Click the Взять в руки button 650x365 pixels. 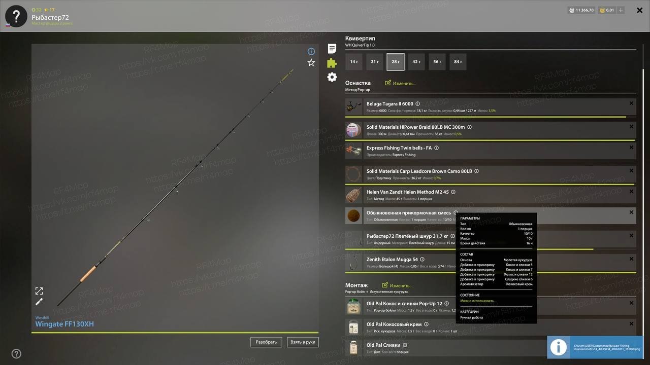tap(303, 342)
